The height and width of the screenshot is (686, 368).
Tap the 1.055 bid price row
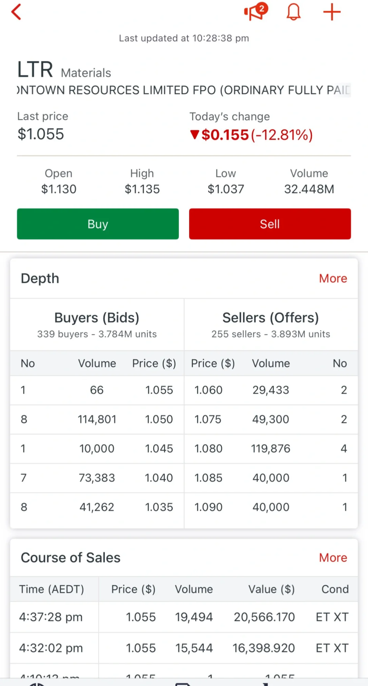tap(97, 390)
